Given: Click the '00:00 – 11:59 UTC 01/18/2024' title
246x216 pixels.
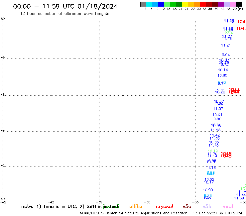Looking at the screenshot, I should [65, 6].
